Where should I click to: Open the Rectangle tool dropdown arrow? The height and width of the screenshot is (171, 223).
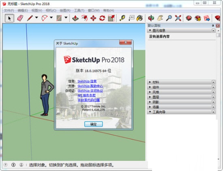(66, 17)
